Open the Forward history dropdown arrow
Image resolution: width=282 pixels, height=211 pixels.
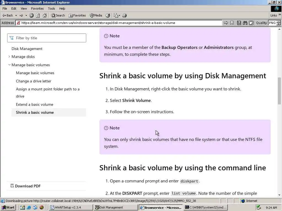pyautogui.click(x=26, y=15)
